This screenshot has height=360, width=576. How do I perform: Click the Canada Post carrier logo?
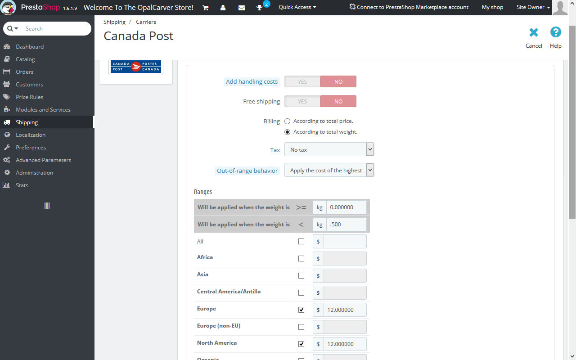tap(136, 67)
